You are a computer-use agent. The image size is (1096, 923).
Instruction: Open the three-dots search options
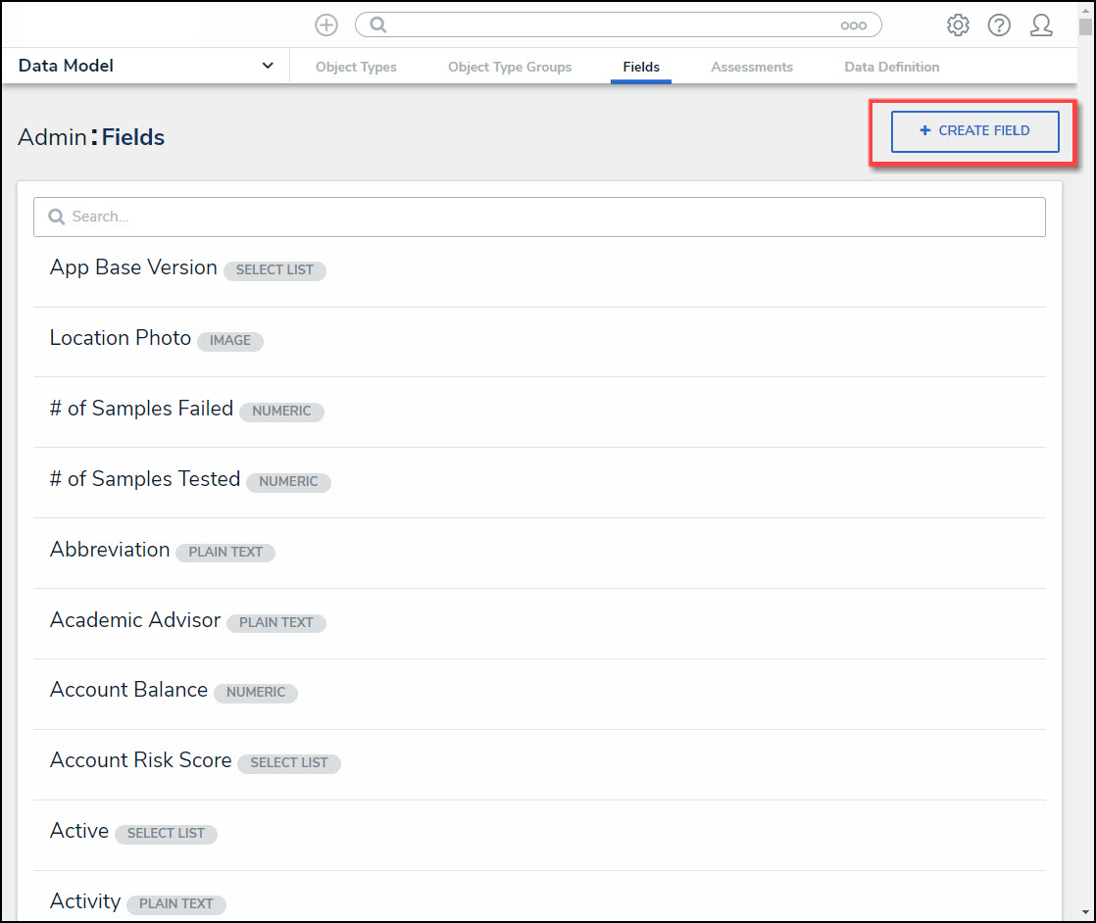click(x=853, y=25)
